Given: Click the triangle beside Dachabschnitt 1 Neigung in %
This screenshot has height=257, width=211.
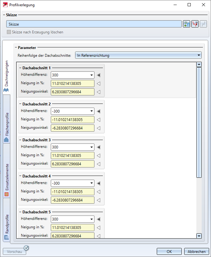Looking at the screenshot, I should coord(98,83).
